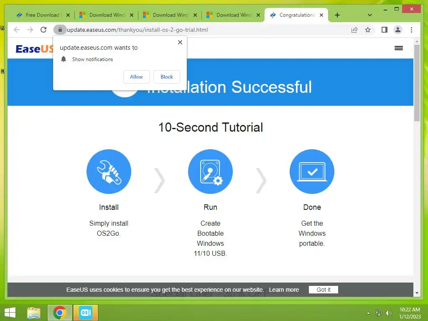Allow notifications from update.easeus.com
Viewport: 428px width, 321px height.
(137, 77)
